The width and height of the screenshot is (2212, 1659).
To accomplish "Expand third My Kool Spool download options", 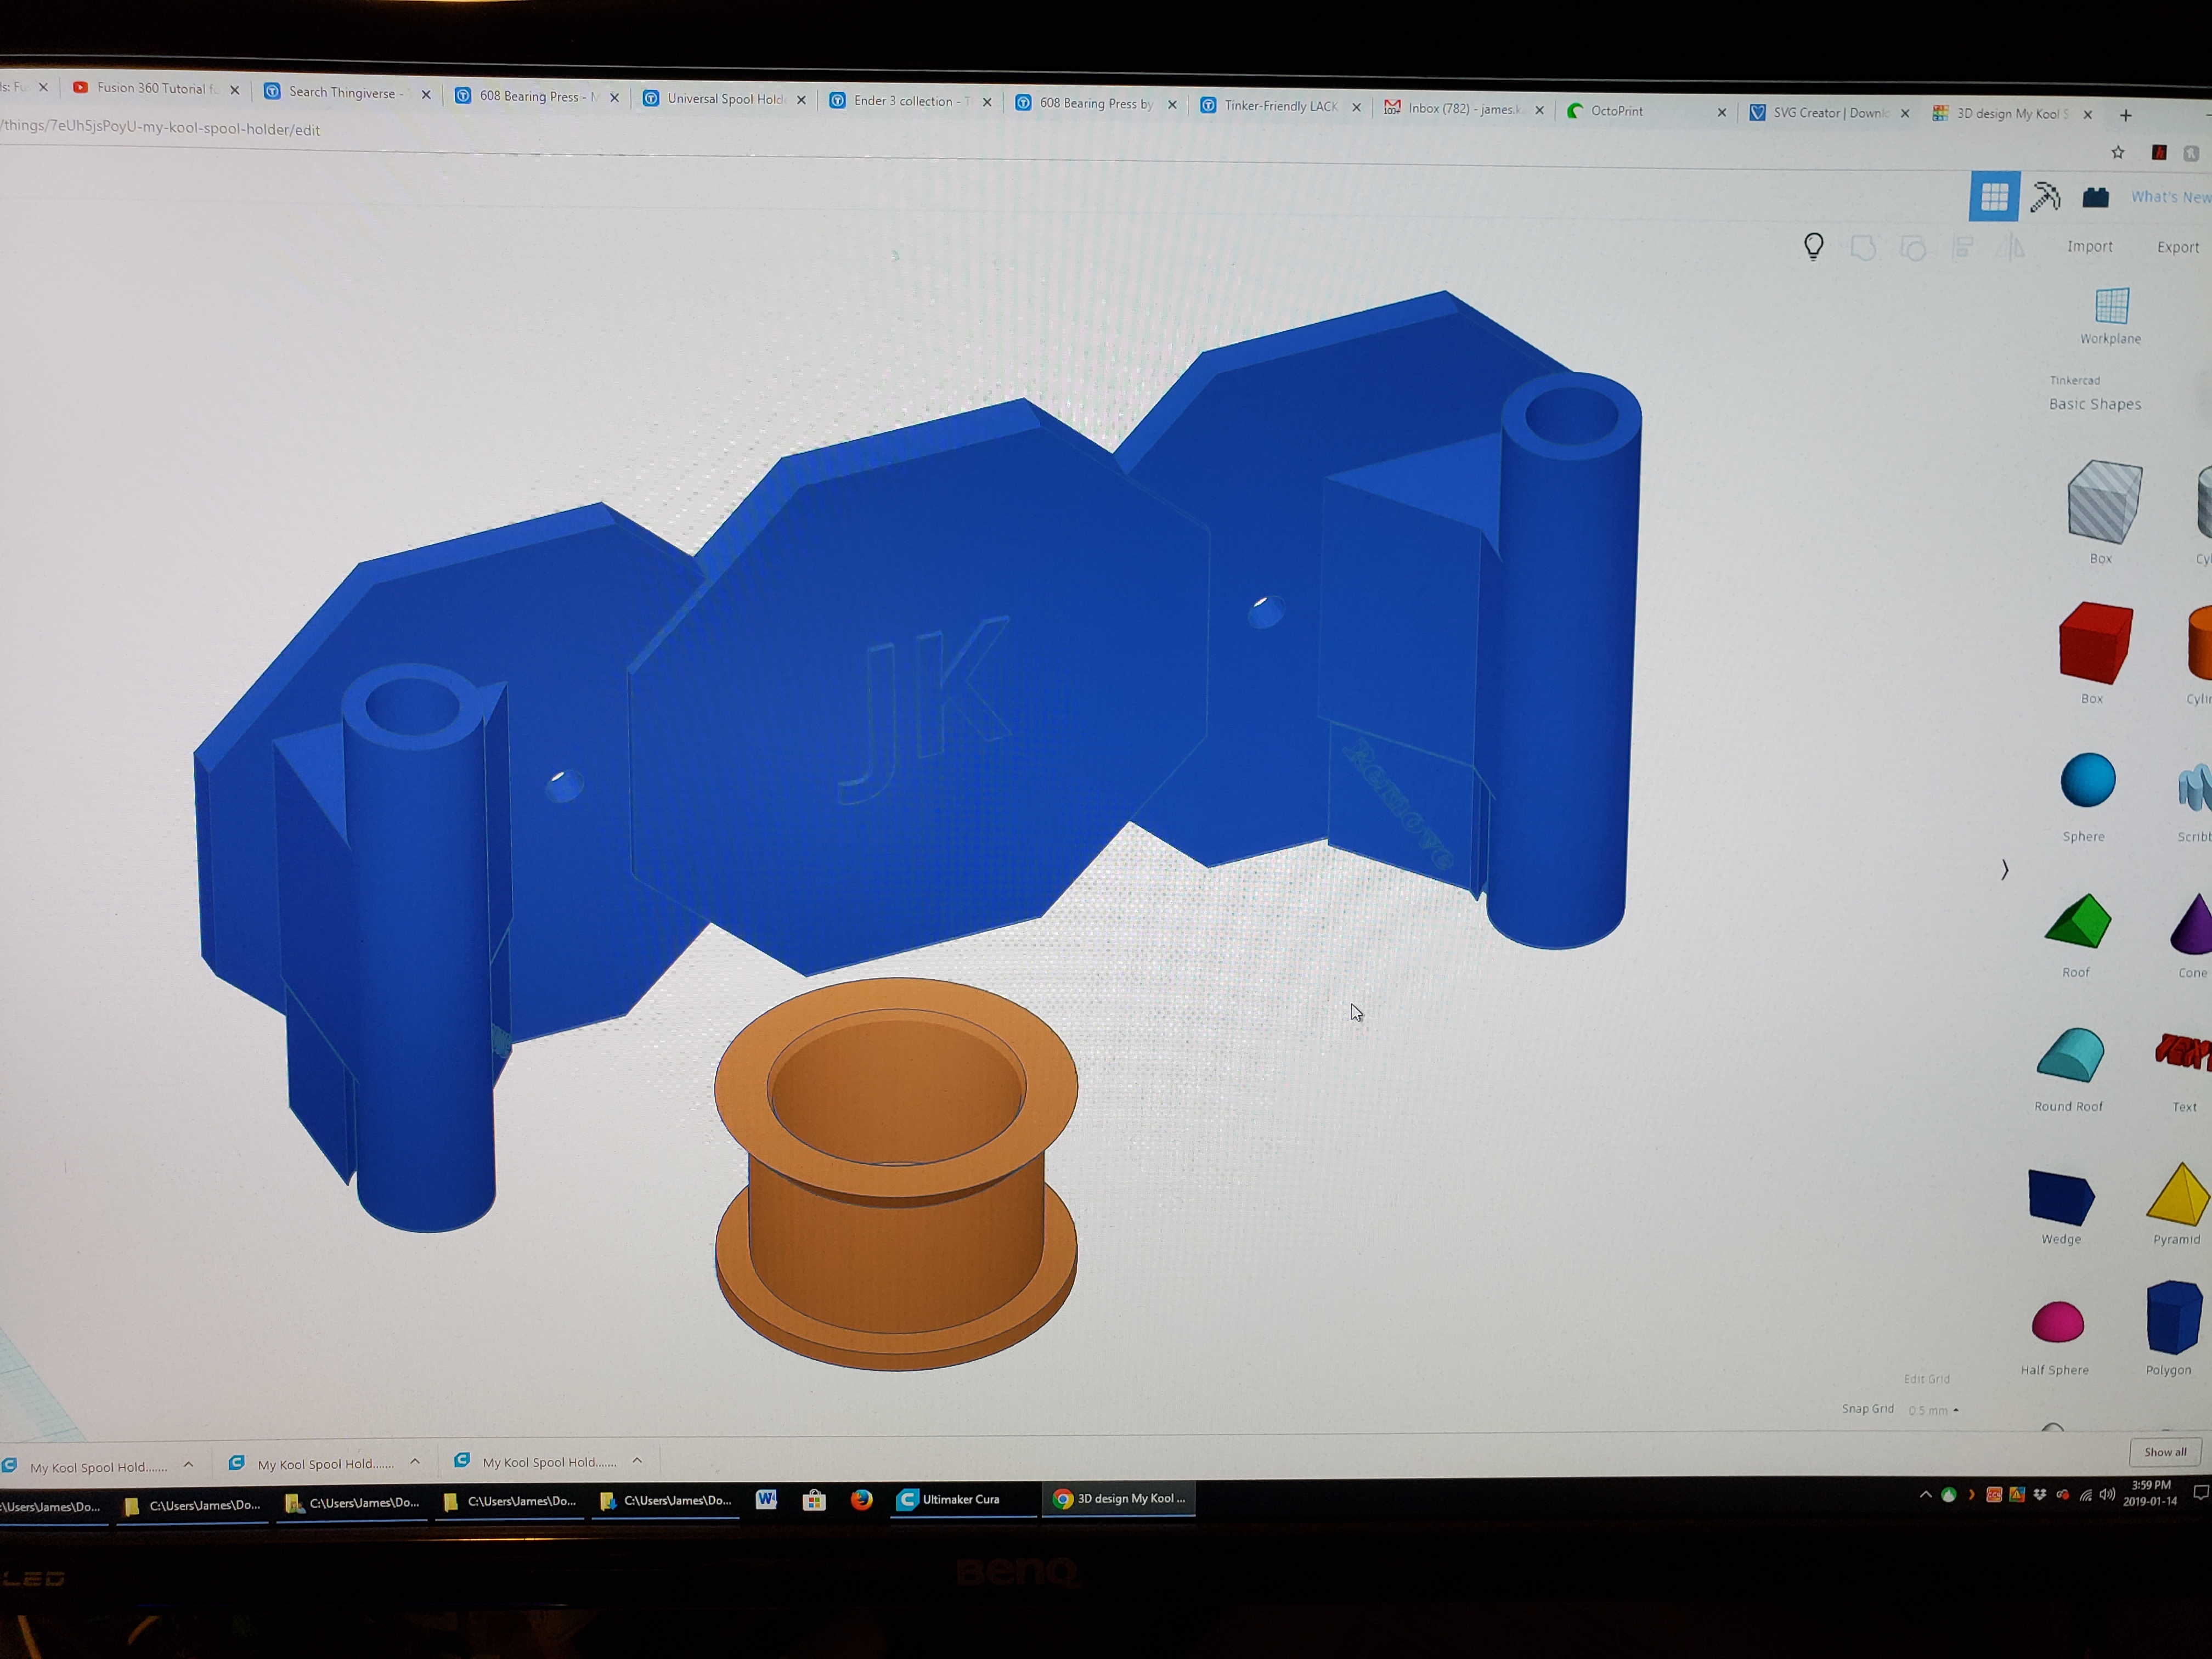I will coord(637,1461).
